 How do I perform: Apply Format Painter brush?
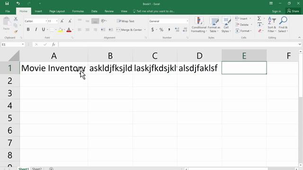tap(16, 32)
